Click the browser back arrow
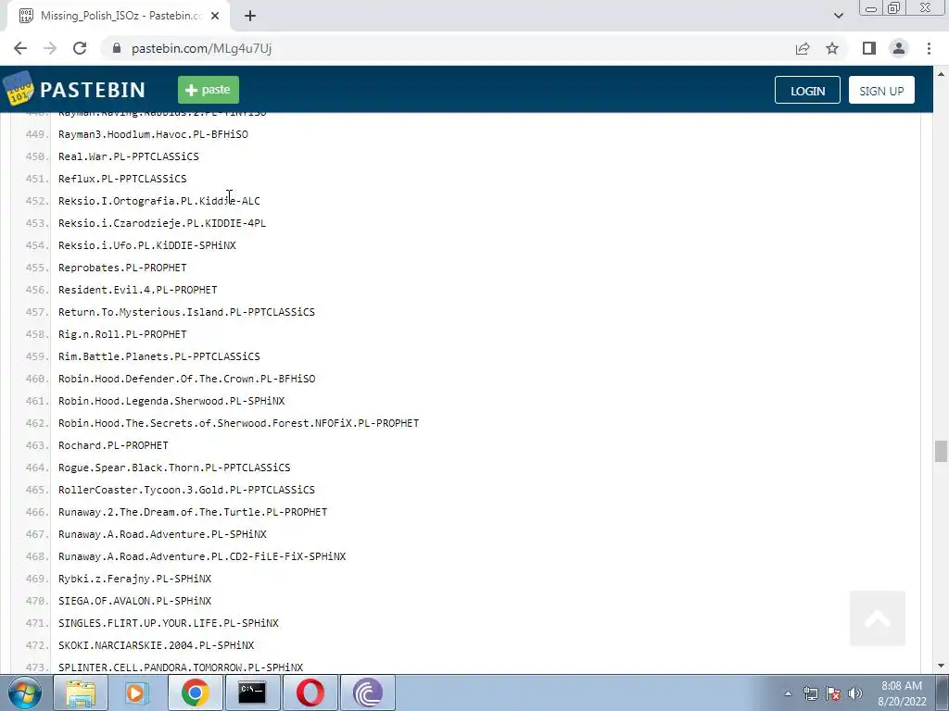949x711 pixels. click(20, 48)
